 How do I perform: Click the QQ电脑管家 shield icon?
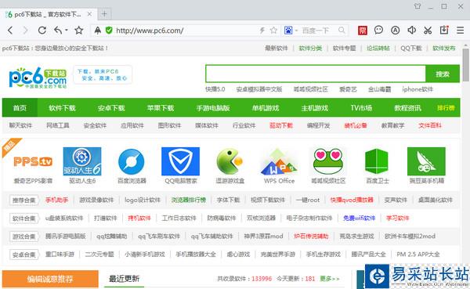180,161
